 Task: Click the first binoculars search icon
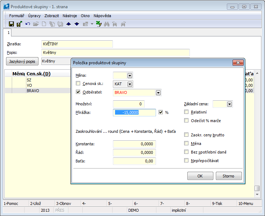107,24
